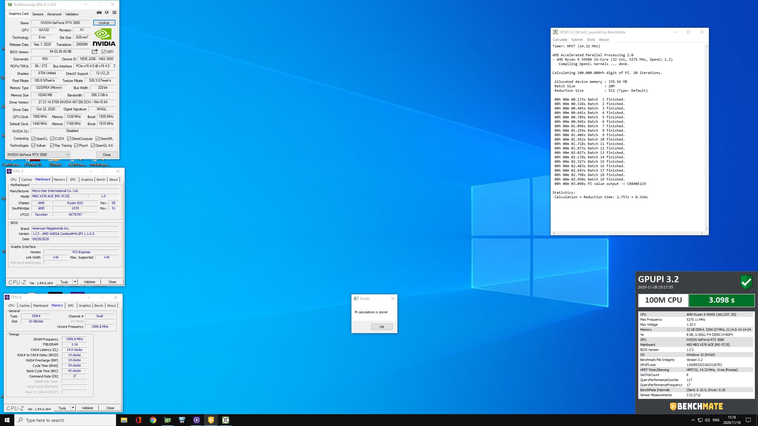The image size is (758, 426).
Task: Click the Bus Interface question mark help icon
Action: [x=114, y=66]
